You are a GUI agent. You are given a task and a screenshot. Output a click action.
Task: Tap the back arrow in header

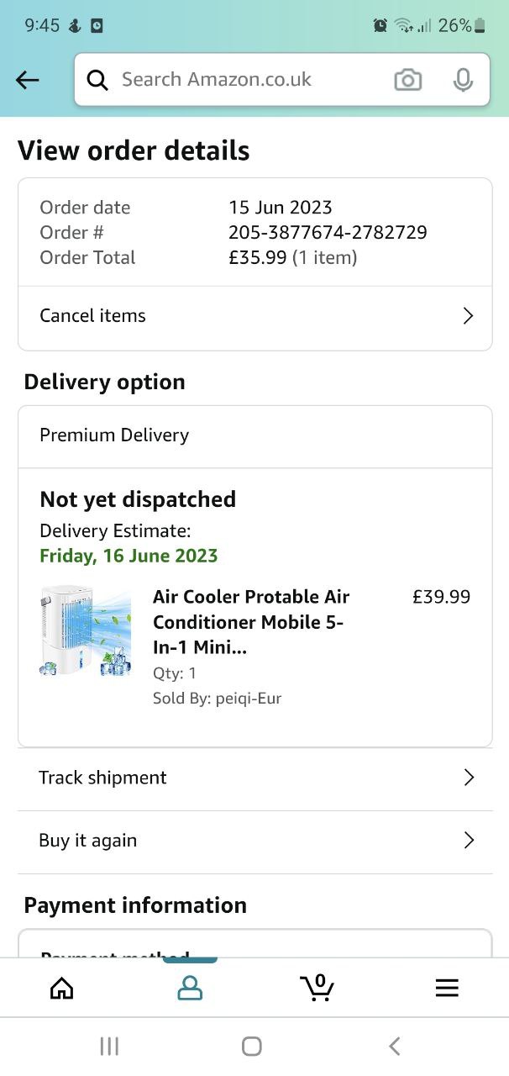[x=28, y=80]
